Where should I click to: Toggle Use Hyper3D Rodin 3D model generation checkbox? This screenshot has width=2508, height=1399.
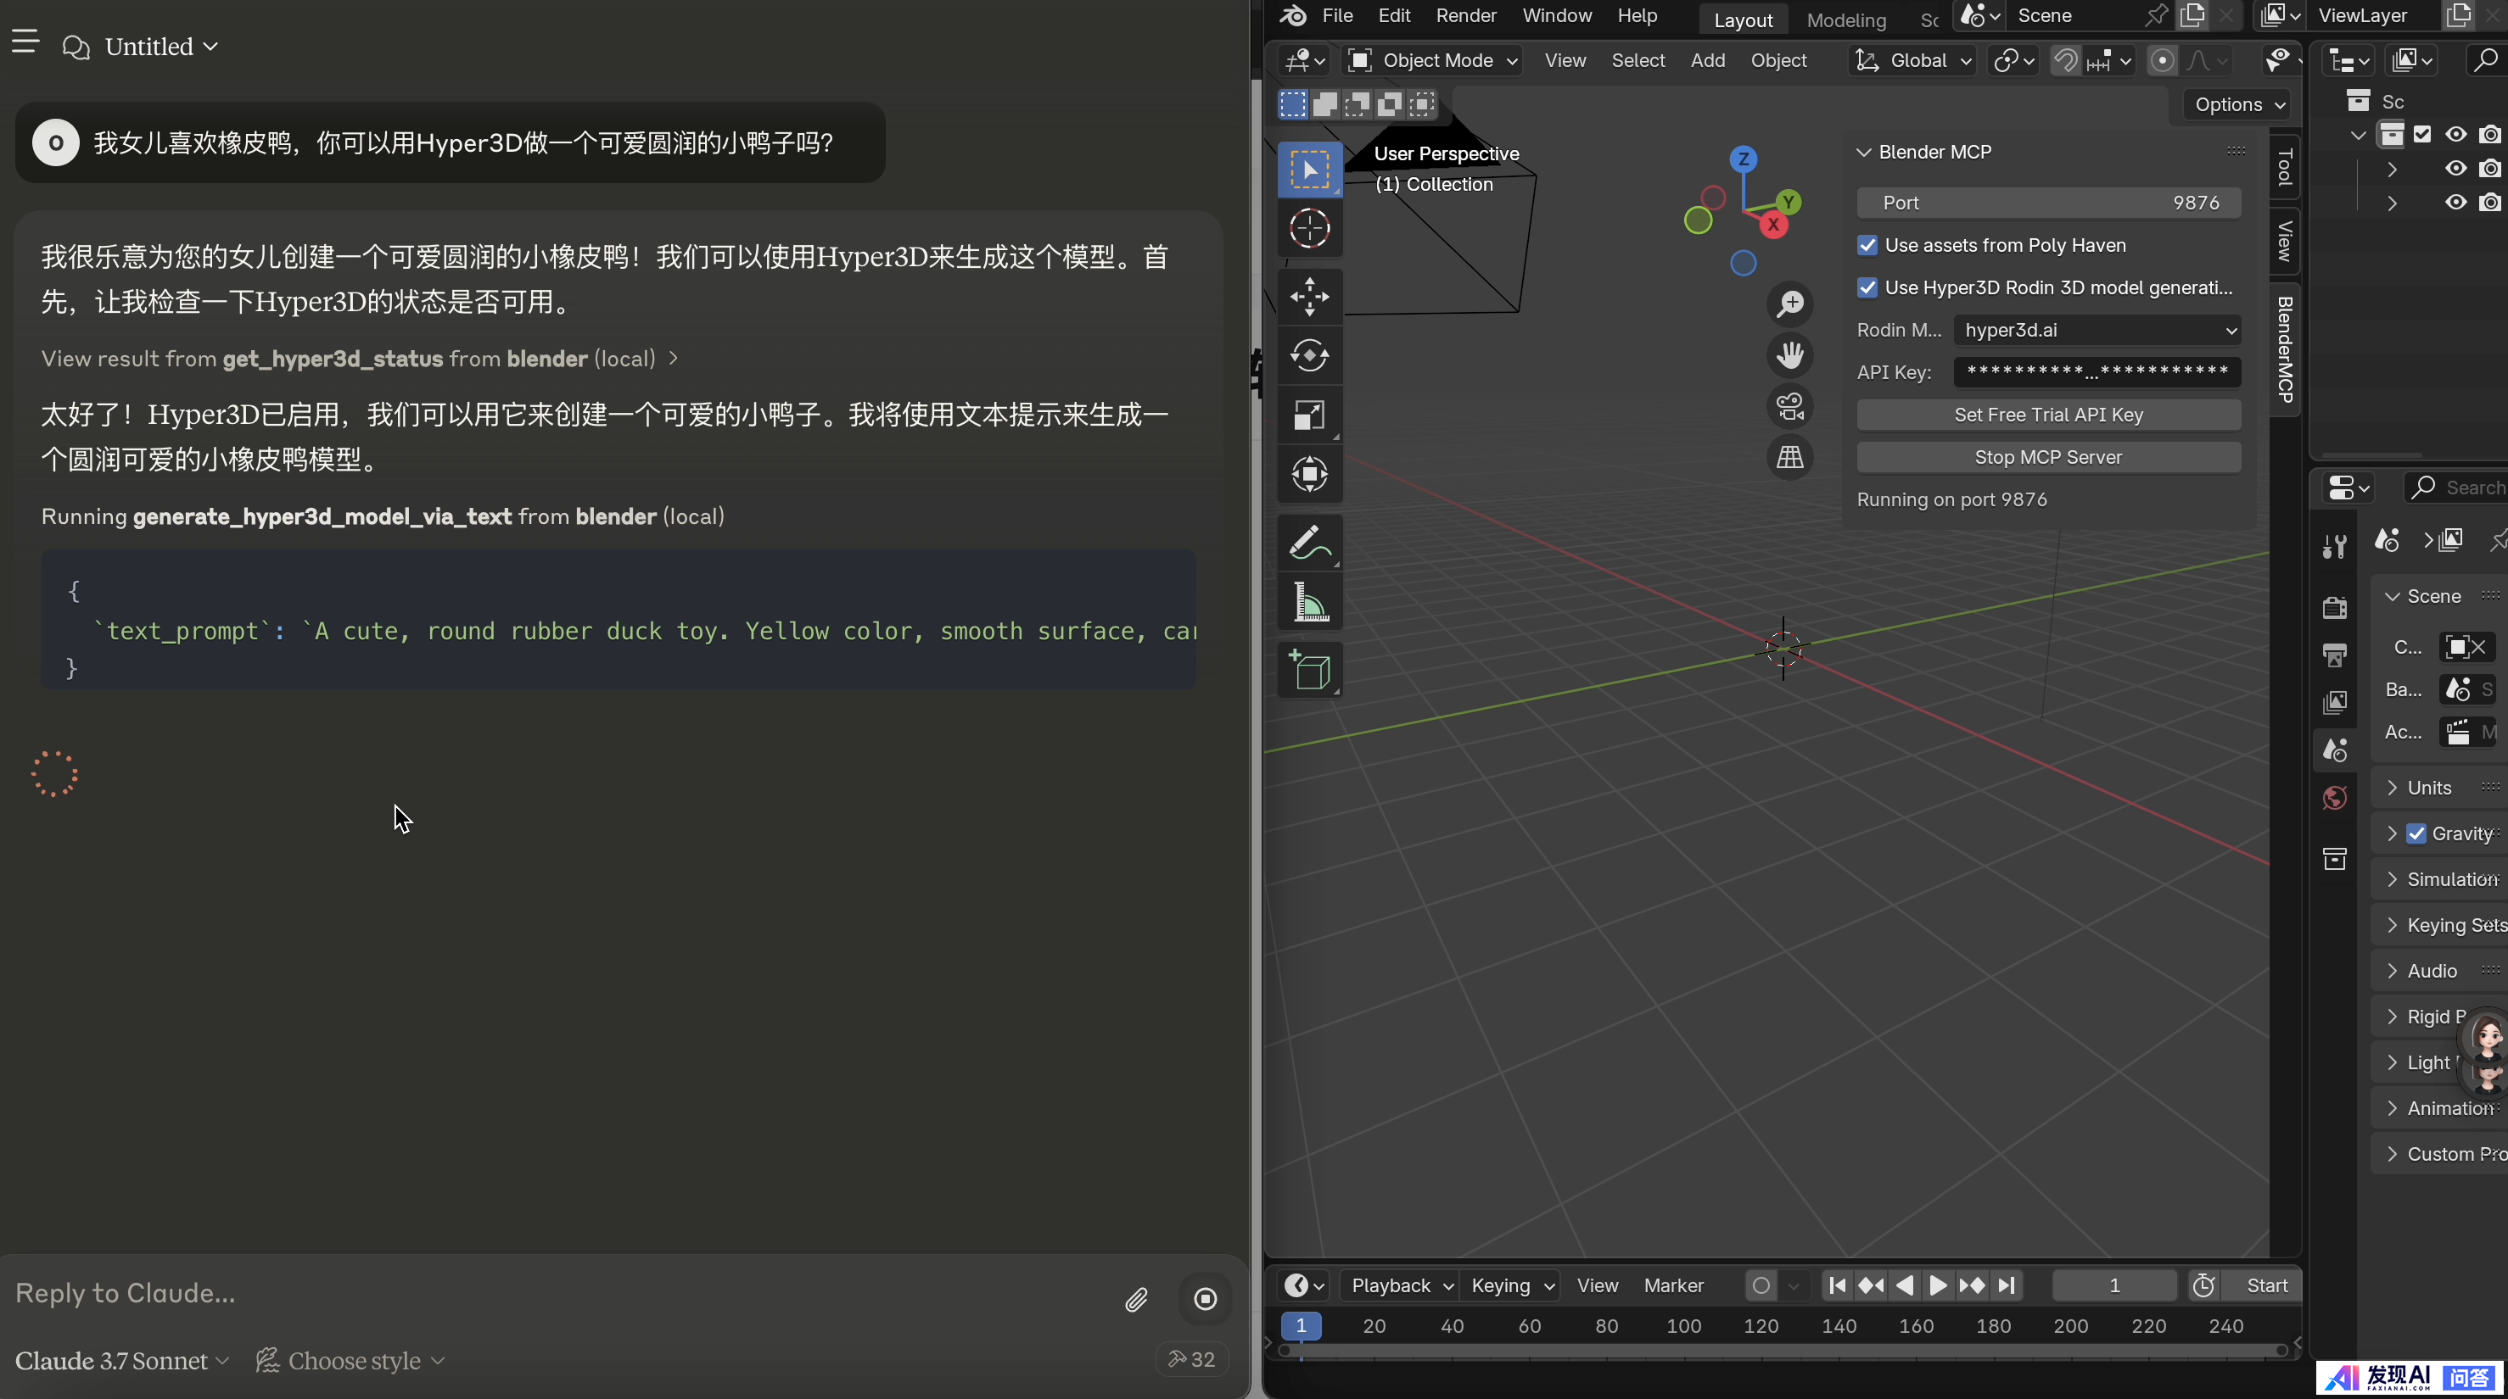click(x=1867, y=287)
